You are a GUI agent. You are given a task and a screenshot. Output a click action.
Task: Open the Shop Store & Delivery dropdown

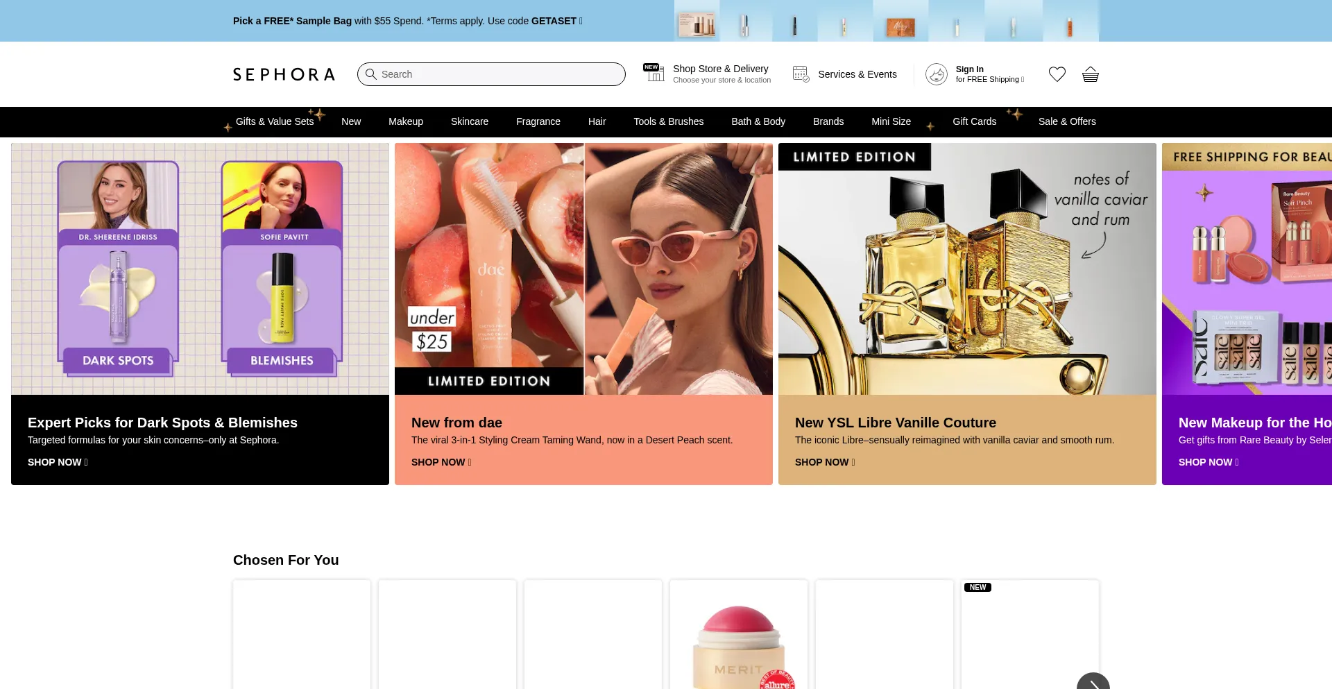(721, 74)
